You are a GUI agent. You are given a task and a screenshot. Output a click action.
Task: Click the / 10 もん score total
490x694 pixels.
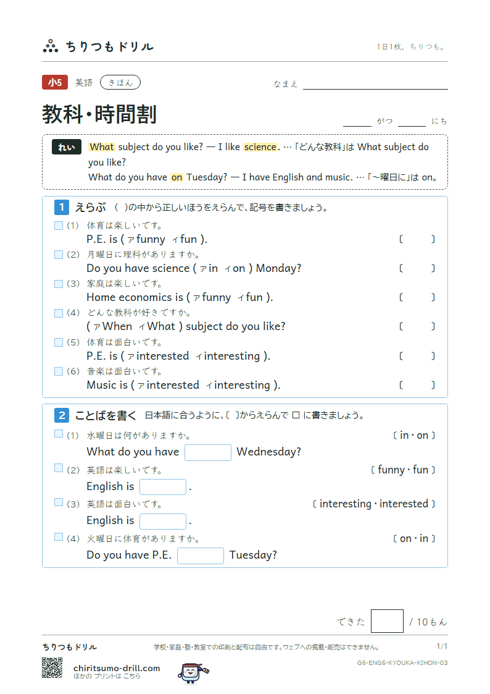click(428, 622)
